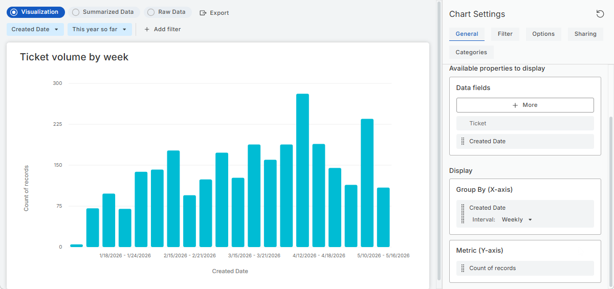This screenshot has width=614, height=289.
Task: Click the Group By (X-axis) label
Action: point(484,189)
